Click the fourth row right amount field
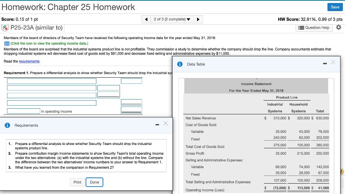Screen dimensions: 345x194 click(132, 102)
